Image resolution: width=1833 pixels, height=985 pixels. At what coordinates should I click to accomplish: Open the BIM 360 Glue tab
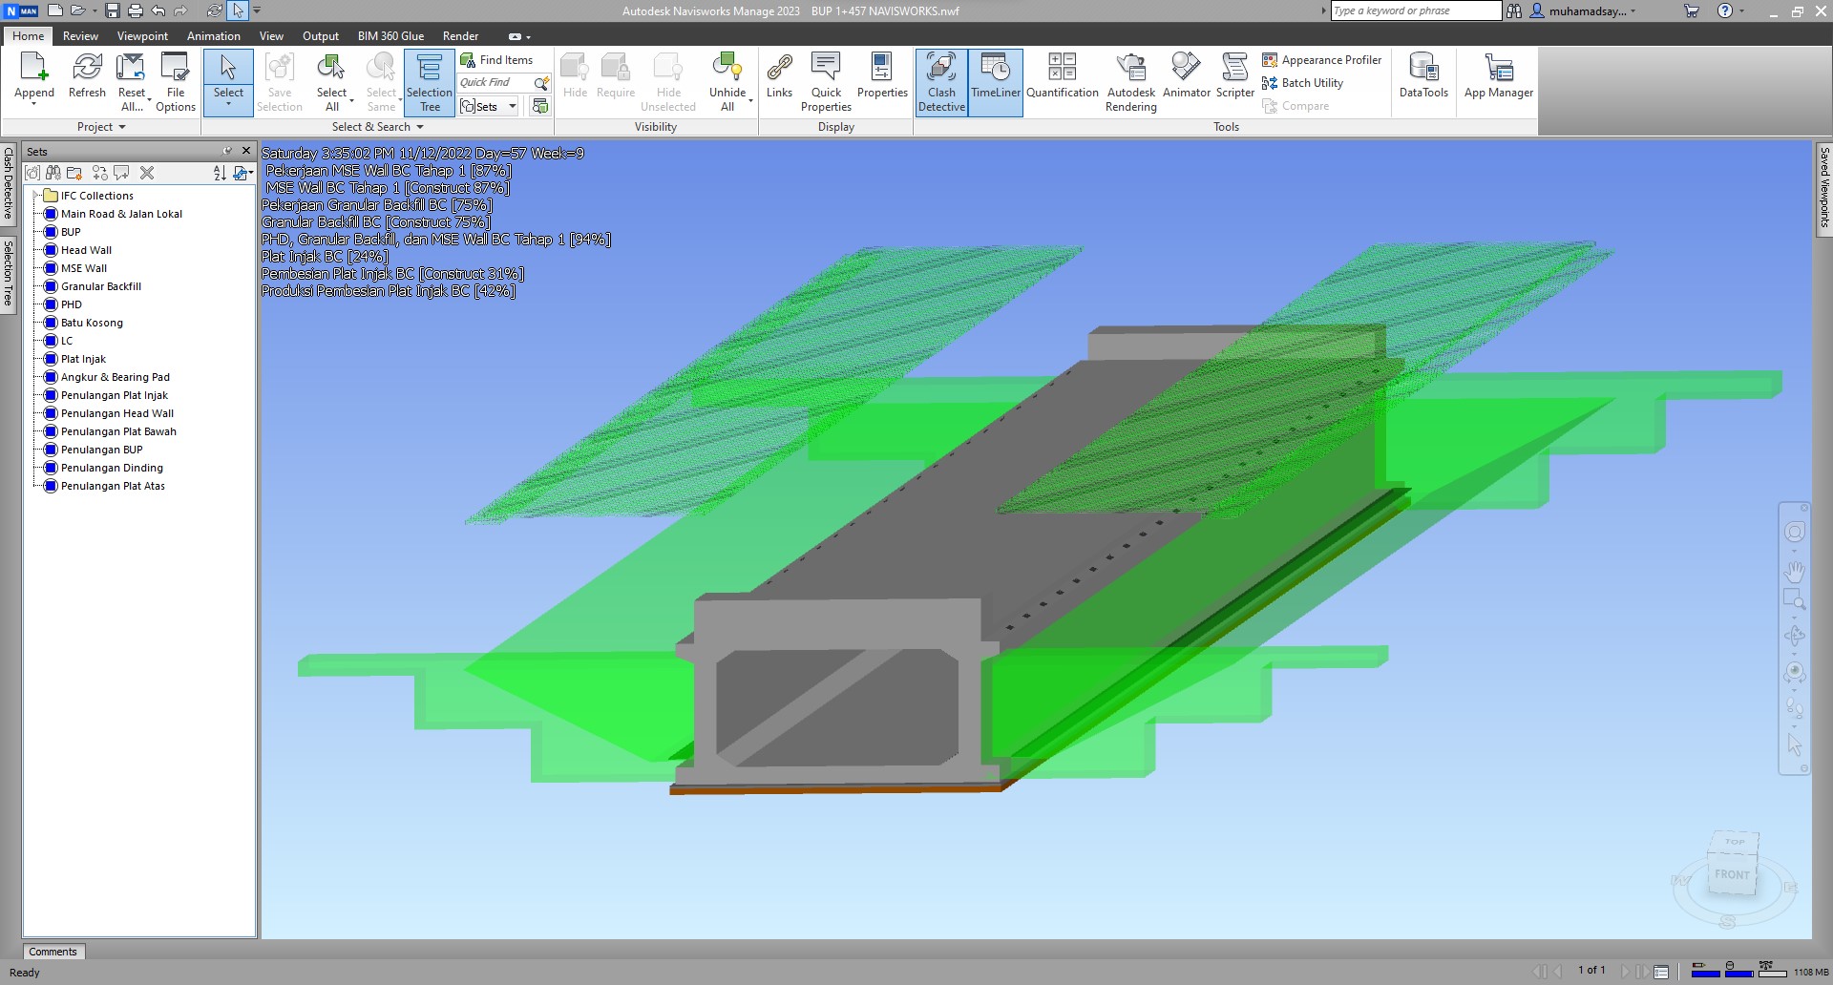click(390, 36)
